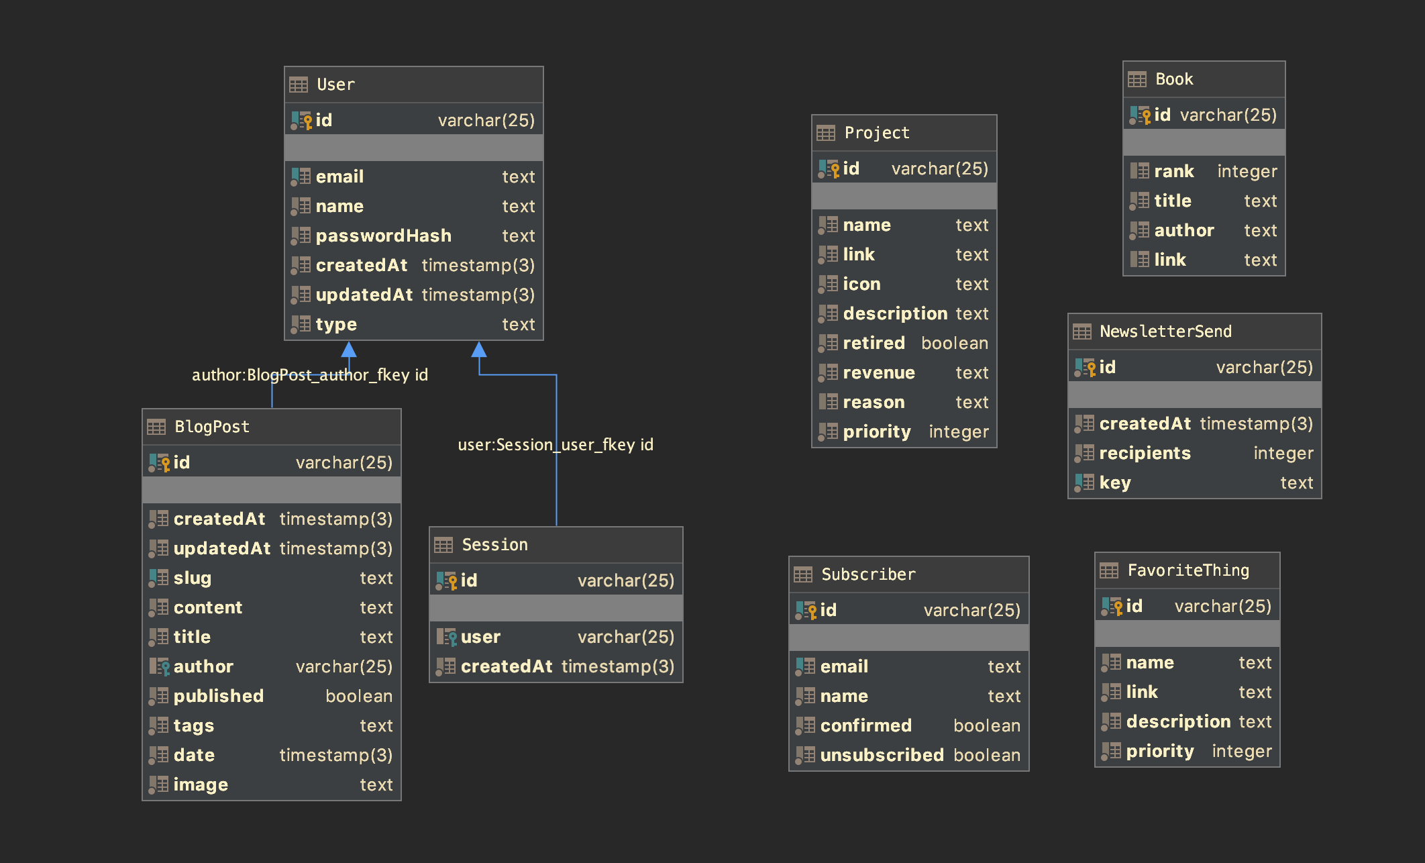Image resolution: width=1425 pixels, height=863 pixels.
Task: Click the Book table header icon
Action: click(1137, 79)
